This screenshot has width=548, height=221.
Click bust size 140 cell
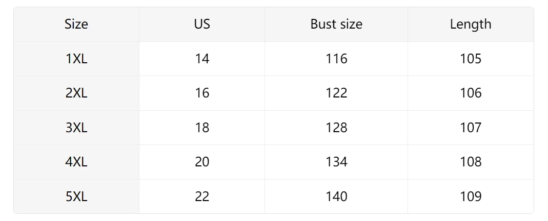(336, 197)
